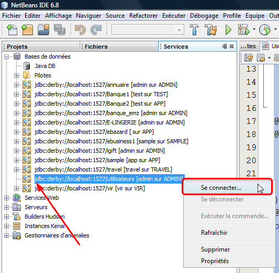Open the Débogage menu
This screenshot has height=273, width=279.
[x=204, y=16]
